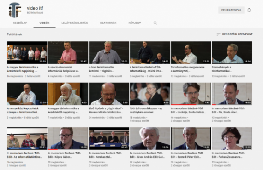Image resolution: width=263 pixels, height=170 pixels.
Task: Play the 7:43 partially watched video thumbnail
Action: pos(191,94)
